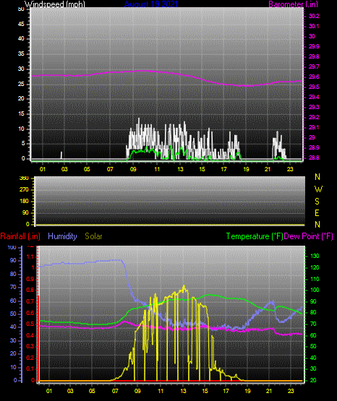Click the 180 wind direction axis value
The height and width of the screenshot is (401, 337).
point(24,202)
